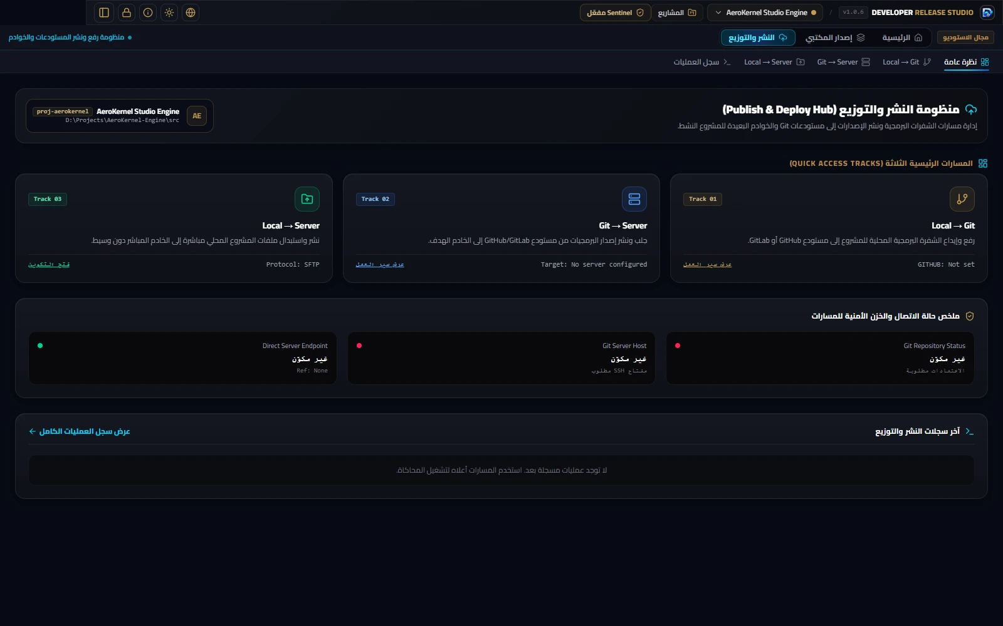Click the Track 01 badge

703,199
